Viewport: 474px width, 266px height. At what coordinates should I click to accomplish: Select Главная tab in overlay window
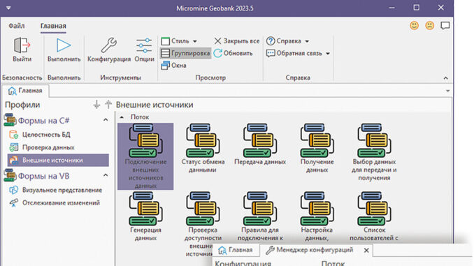coord(236,250)
